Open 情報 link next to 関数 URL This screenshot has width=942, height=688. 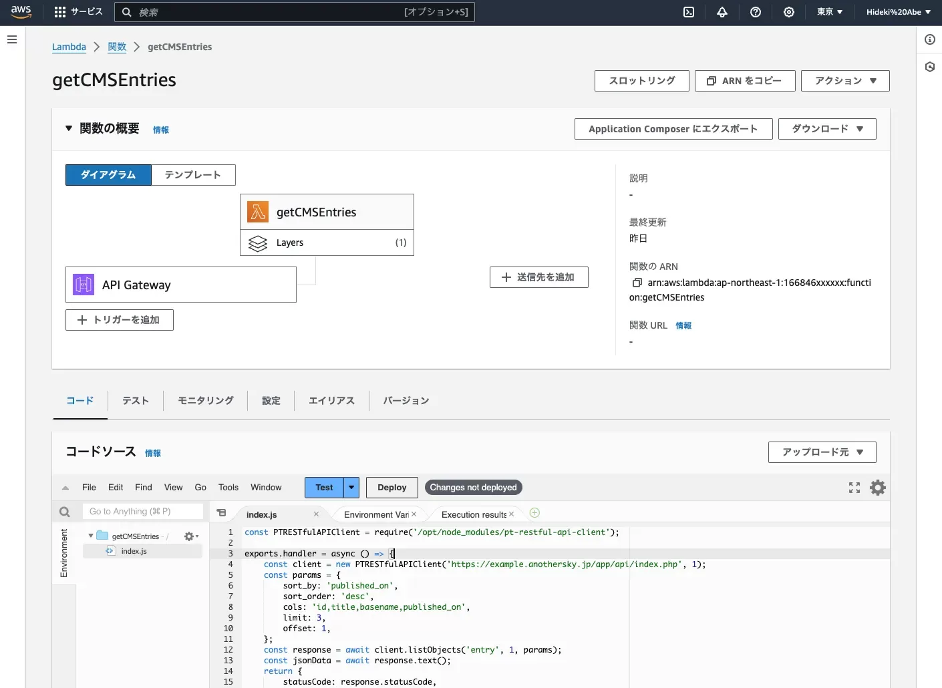coord(683,326)
